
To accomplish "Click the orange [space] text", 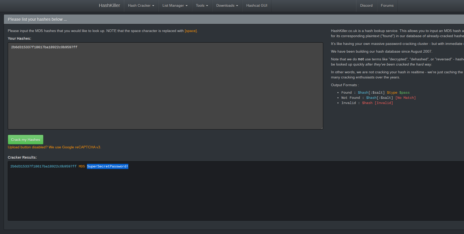I will coord(191,31).
